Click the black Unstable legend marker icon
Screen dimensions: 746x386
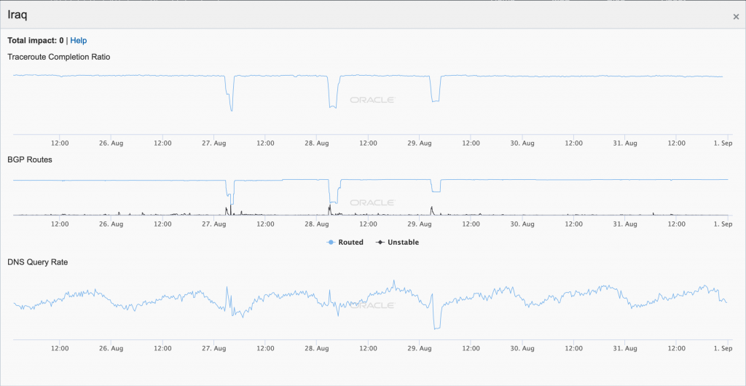[380, 243]
